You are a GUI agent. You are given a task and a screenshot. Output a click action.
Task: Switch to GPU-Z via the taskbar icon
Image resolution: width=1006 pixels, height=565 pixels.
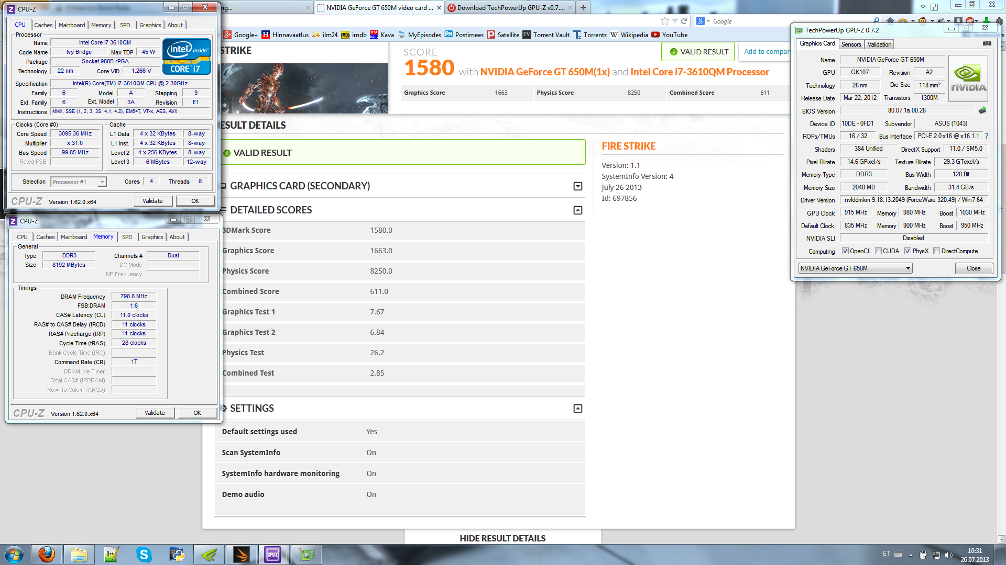(x=307, y=555)
